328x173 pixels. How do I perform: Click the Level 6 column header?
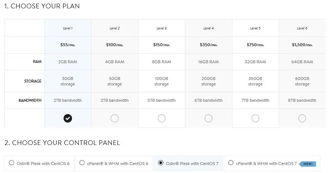point(302,28)
